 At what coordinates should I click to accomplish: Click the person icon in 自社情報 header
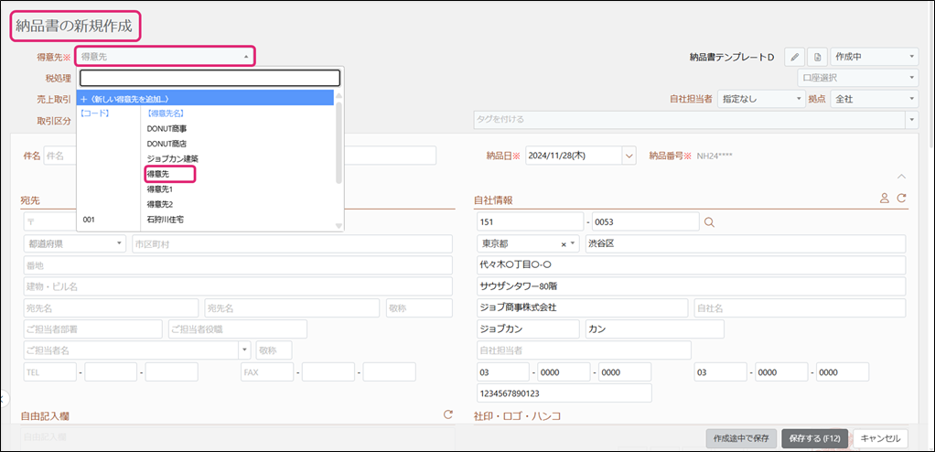[884, 198]
